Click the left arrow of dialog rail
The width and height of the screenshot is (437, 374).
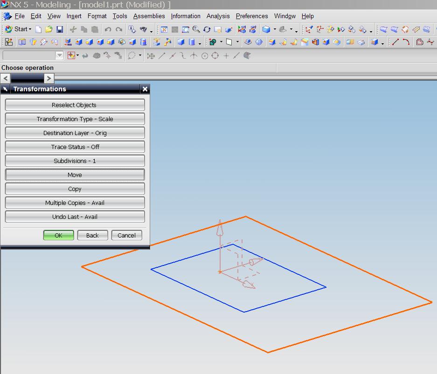pyautogui.click(x=6, y=78)
